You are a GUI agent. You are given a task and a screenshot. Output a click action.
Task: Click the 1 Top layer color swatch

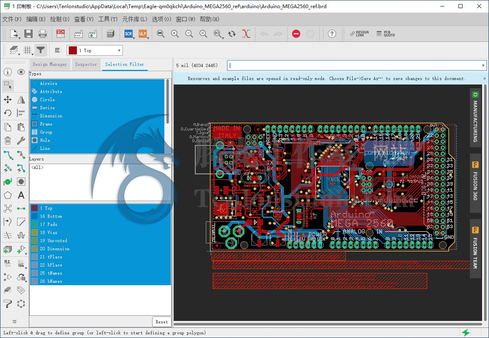(x=35, y=208)
